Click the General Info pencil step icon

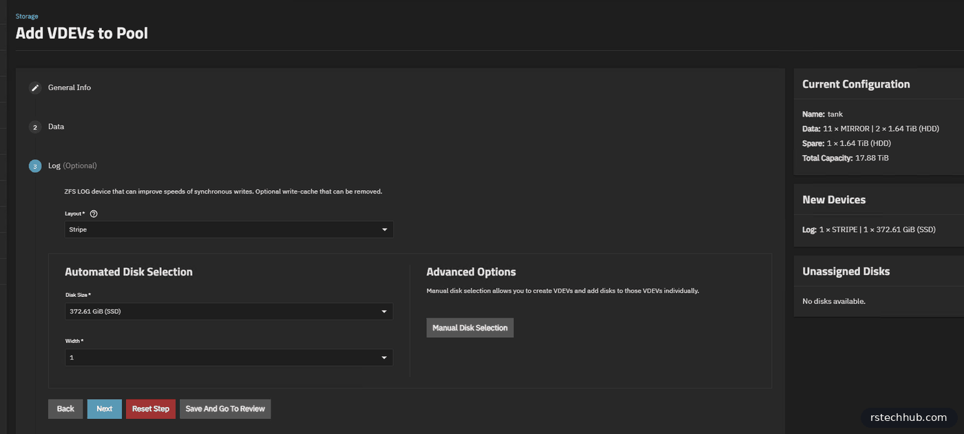(35, 88)
